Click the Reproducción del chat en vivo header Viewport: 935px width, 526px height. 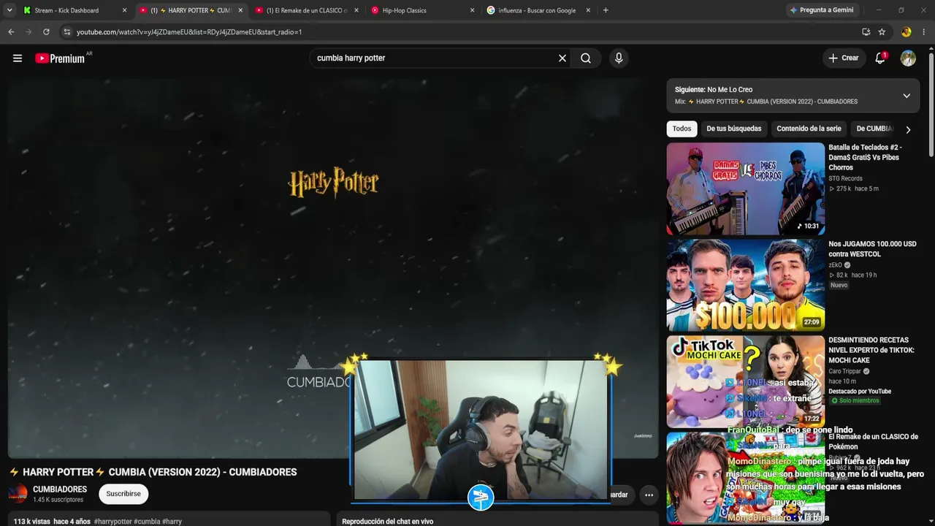tap(388, 522)
